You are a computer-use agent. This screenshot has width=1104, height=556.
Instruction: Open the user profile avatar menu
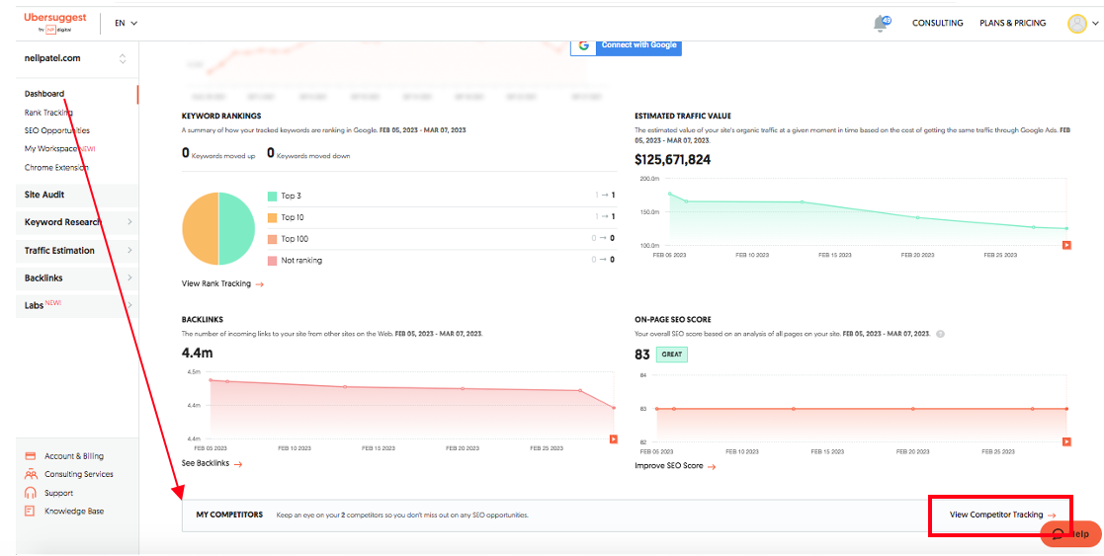tap(1077, 24)
